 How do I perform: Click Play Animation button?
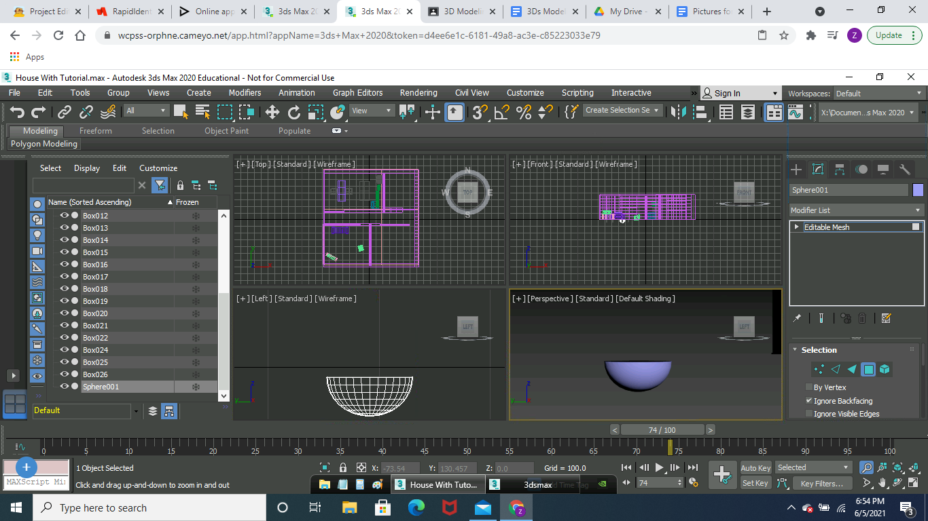coord(659,467)
